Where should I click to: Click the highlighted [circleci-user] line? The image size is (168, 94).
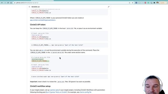point(38,59)
